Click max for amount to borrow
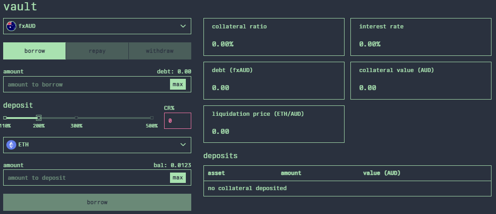Image resolution: width=496 pixels, height=214 pixels. [178, 84]
